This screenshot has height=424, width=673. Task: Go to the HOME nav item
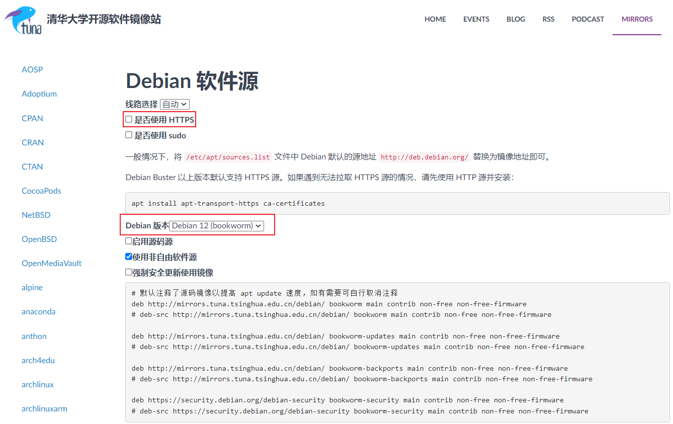435,19
